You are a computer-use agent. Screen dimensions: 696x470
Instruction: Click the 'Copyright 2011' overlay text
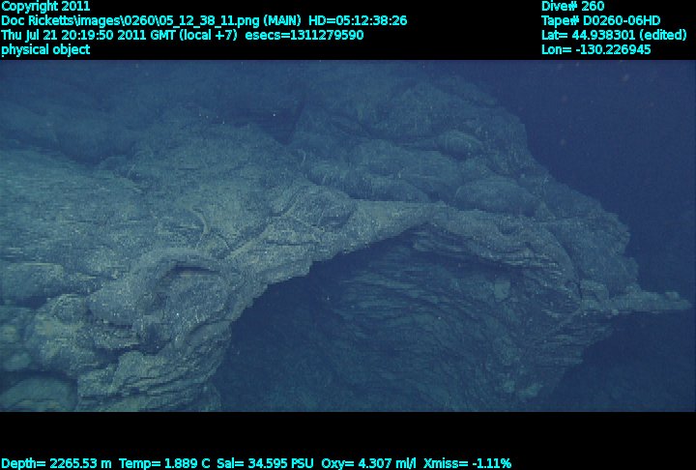[x=45, y=7]
